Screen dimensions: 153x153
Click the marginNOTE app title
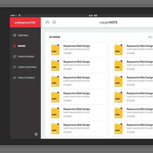[x=109, y=22]
